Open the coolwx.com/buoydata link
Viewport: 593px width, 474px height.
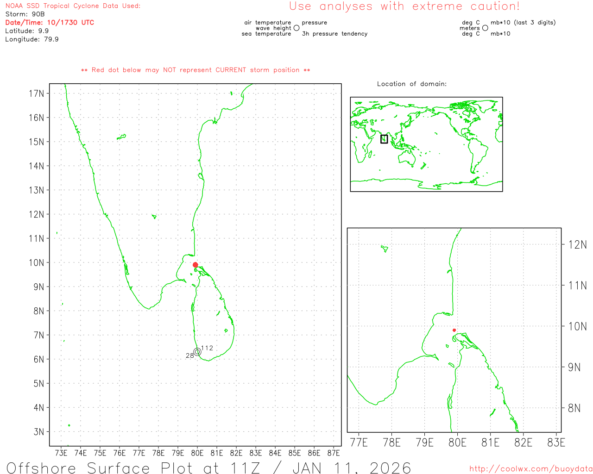(x=530, y=469)
